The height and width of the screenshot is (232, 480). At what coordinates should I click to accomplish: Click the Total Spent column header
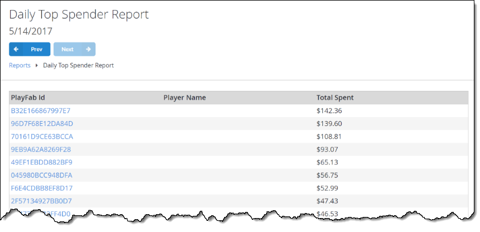tap(335, 98)
